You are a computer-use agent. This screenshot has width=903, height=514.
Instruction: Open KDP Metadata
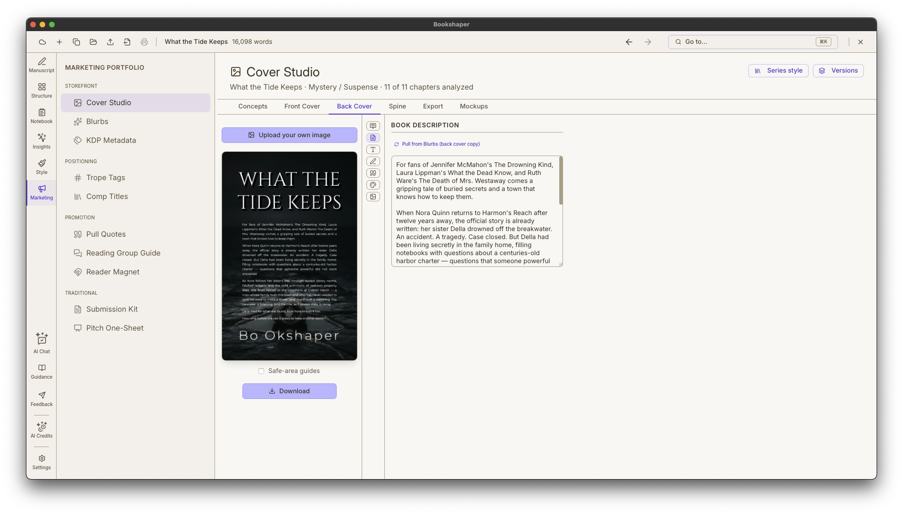pos(135,141)
